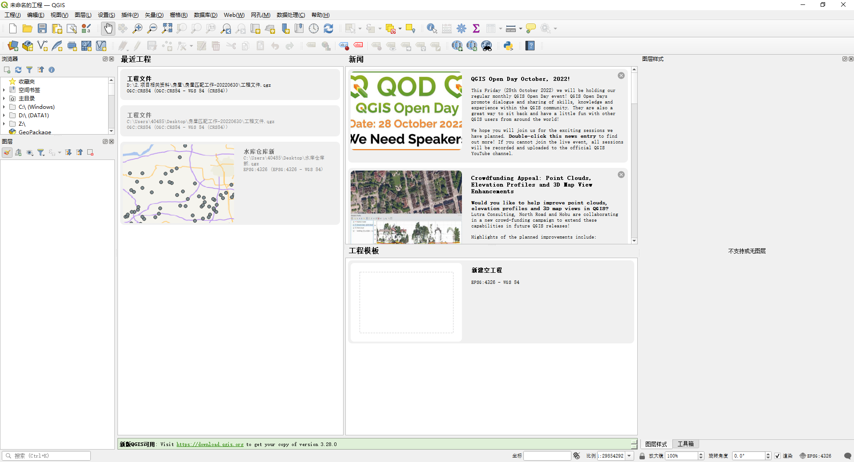Click the Help question mark icon

point(530,46)
